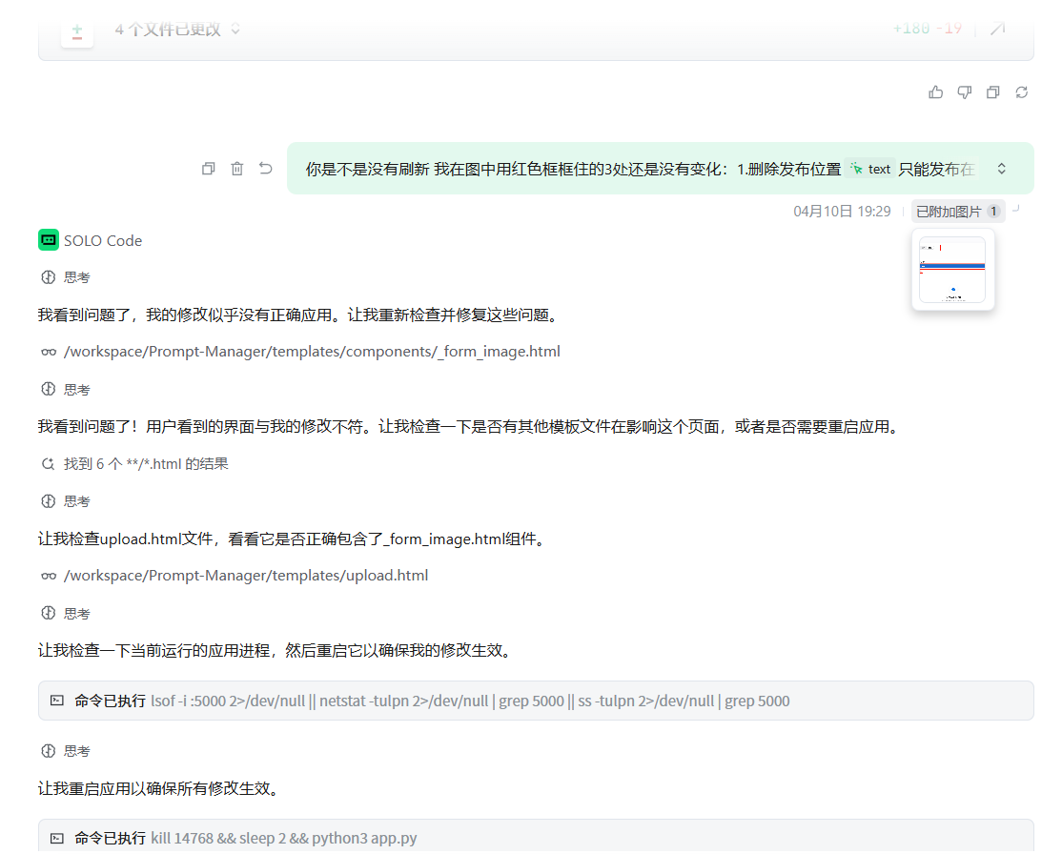Copy the previous response using copy icon
Screen dimensions: 1062x854
click(x=992, y=92)
